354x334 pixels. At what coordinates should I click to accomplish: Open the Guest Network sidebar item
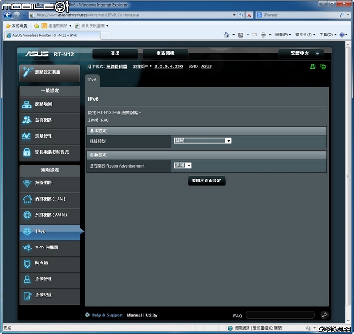50,120
